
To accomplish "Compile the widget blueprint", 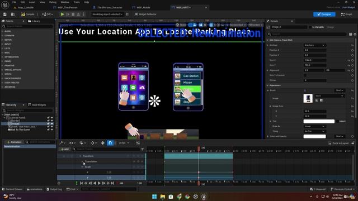I will (x=27, y=15).
